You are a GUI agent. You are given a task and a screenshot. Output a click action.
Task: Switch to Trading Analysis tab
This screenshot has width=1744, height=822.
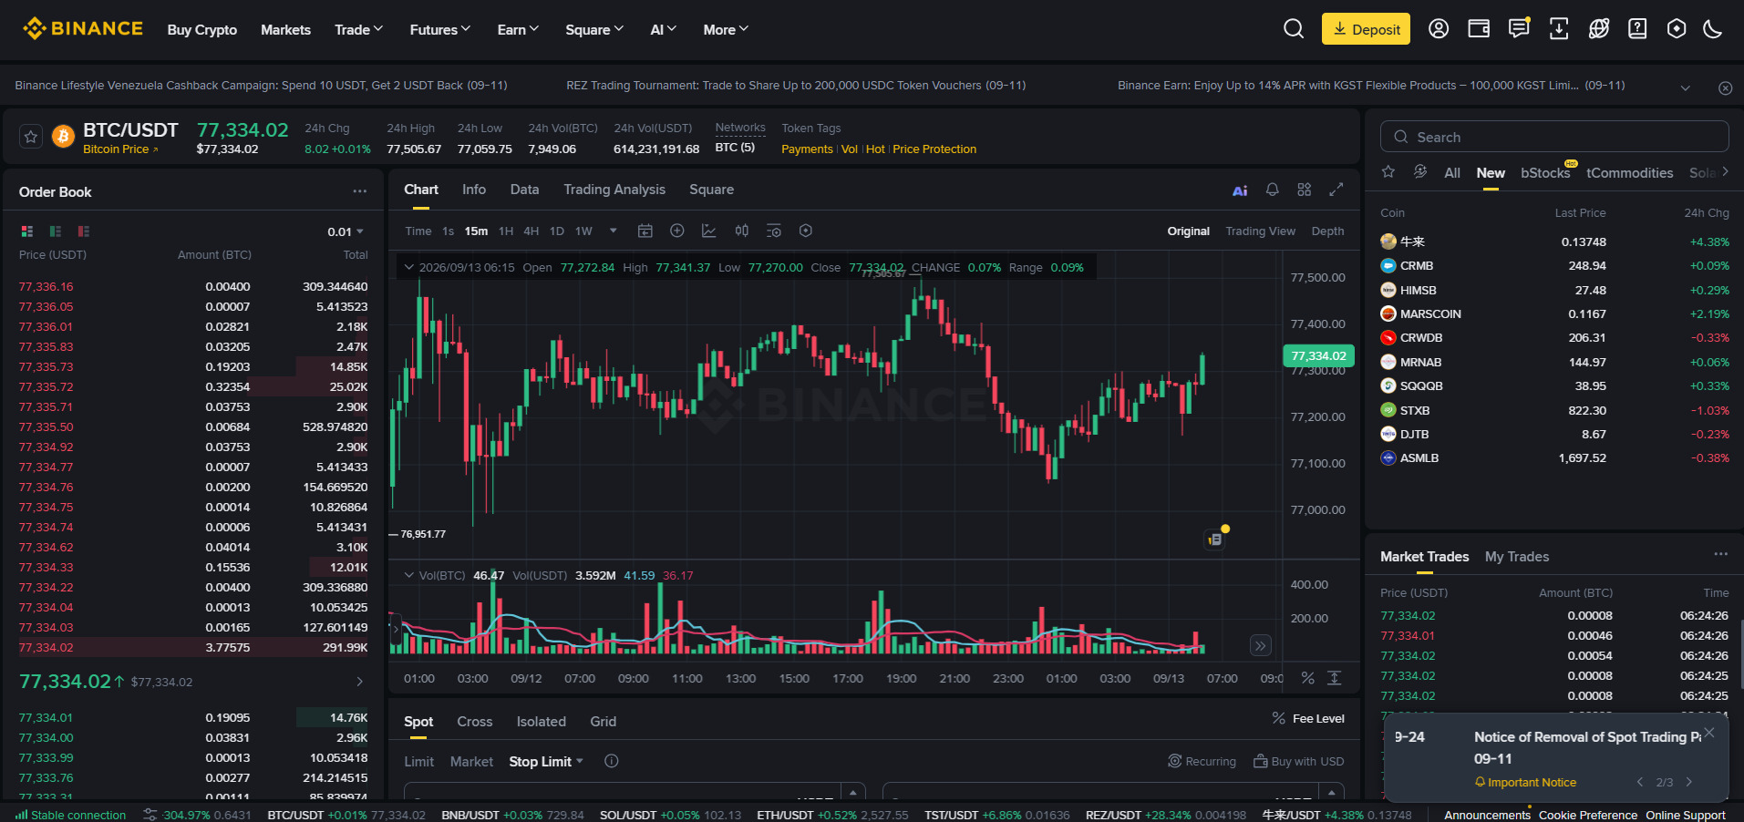pyautogui.click(x=614, y=190)
